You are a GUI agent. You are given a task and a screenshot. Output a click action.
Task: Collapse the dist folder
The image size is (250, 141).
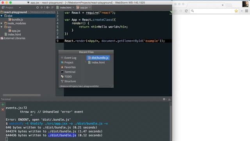pos(2,16)
